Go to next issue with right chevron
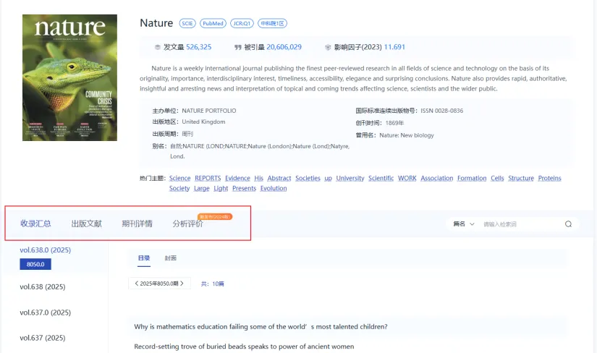Viewport: 597px width, 353px height. click(182, 284)
